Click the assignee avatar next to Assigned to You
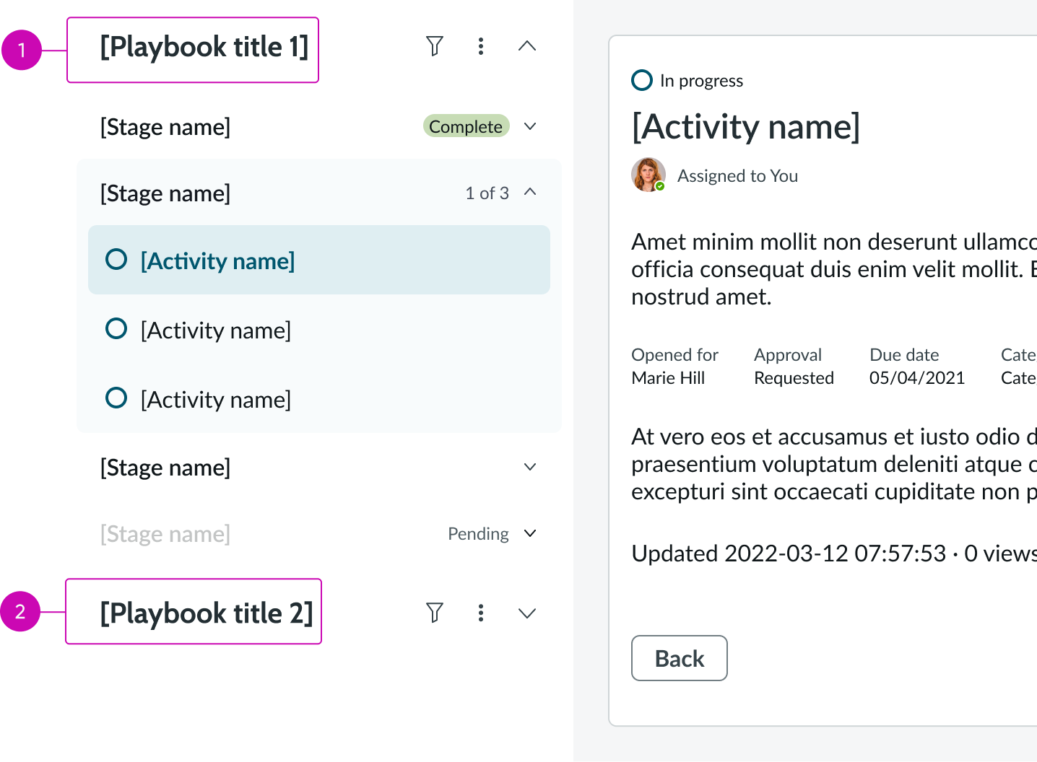This screenshot has width=1037, height=762. (648, 175)
